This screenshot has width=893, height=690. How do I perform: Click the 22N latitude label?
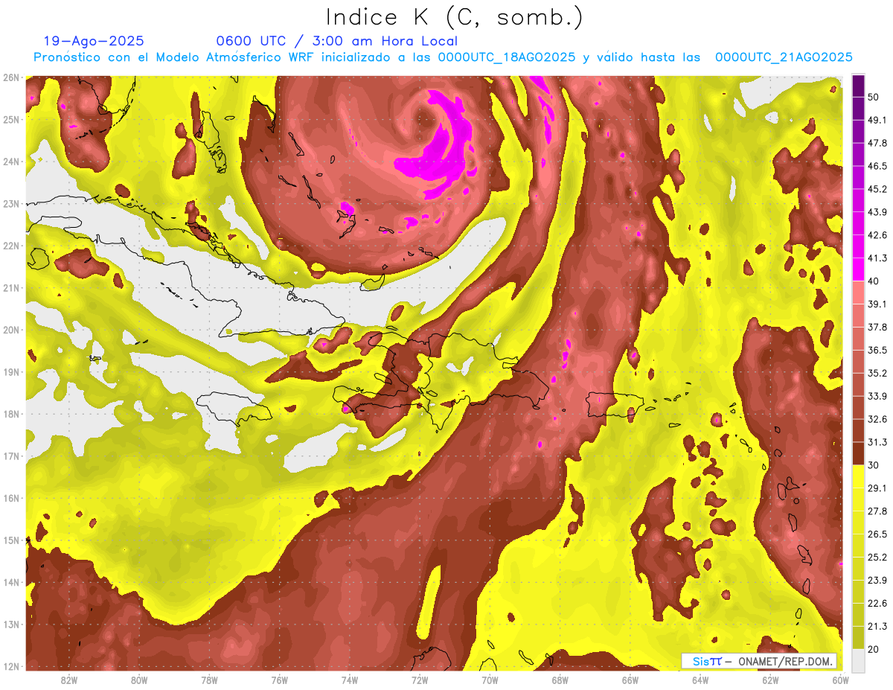(12, 246)
